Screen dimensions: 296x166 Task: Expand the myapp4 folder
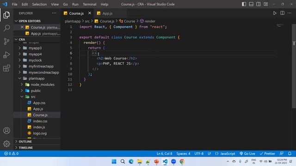(x=37, y=54)
